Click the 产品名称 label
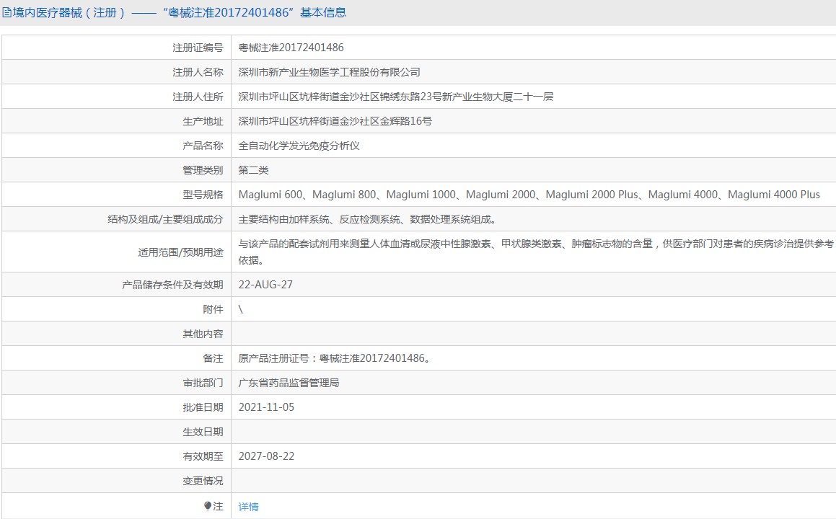 click(x=203, y=146)
